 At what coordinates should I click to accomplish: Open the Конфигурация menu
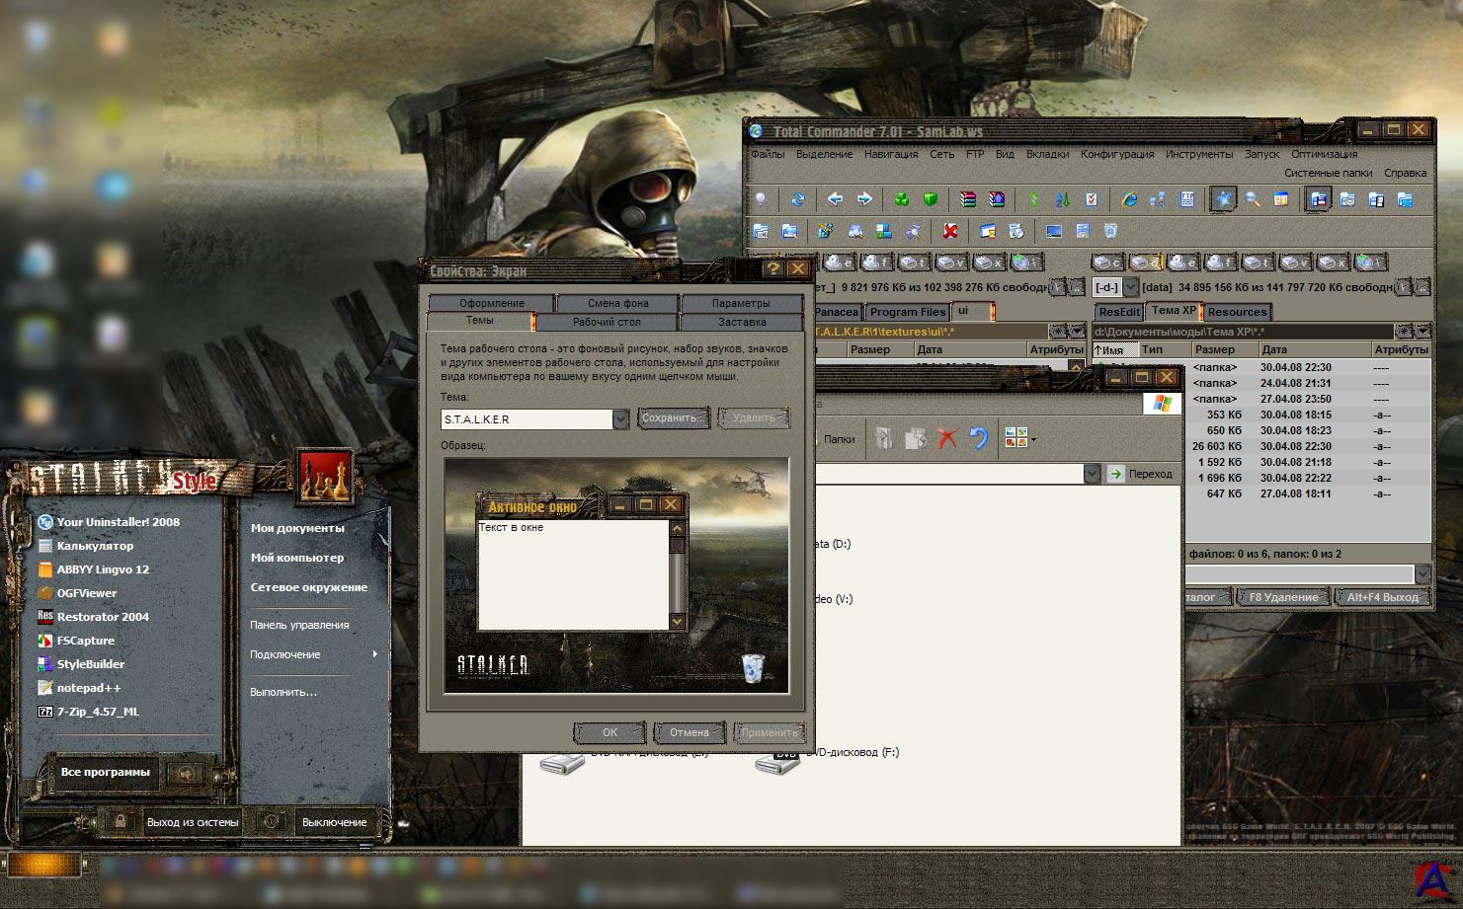pos(1116,154)
